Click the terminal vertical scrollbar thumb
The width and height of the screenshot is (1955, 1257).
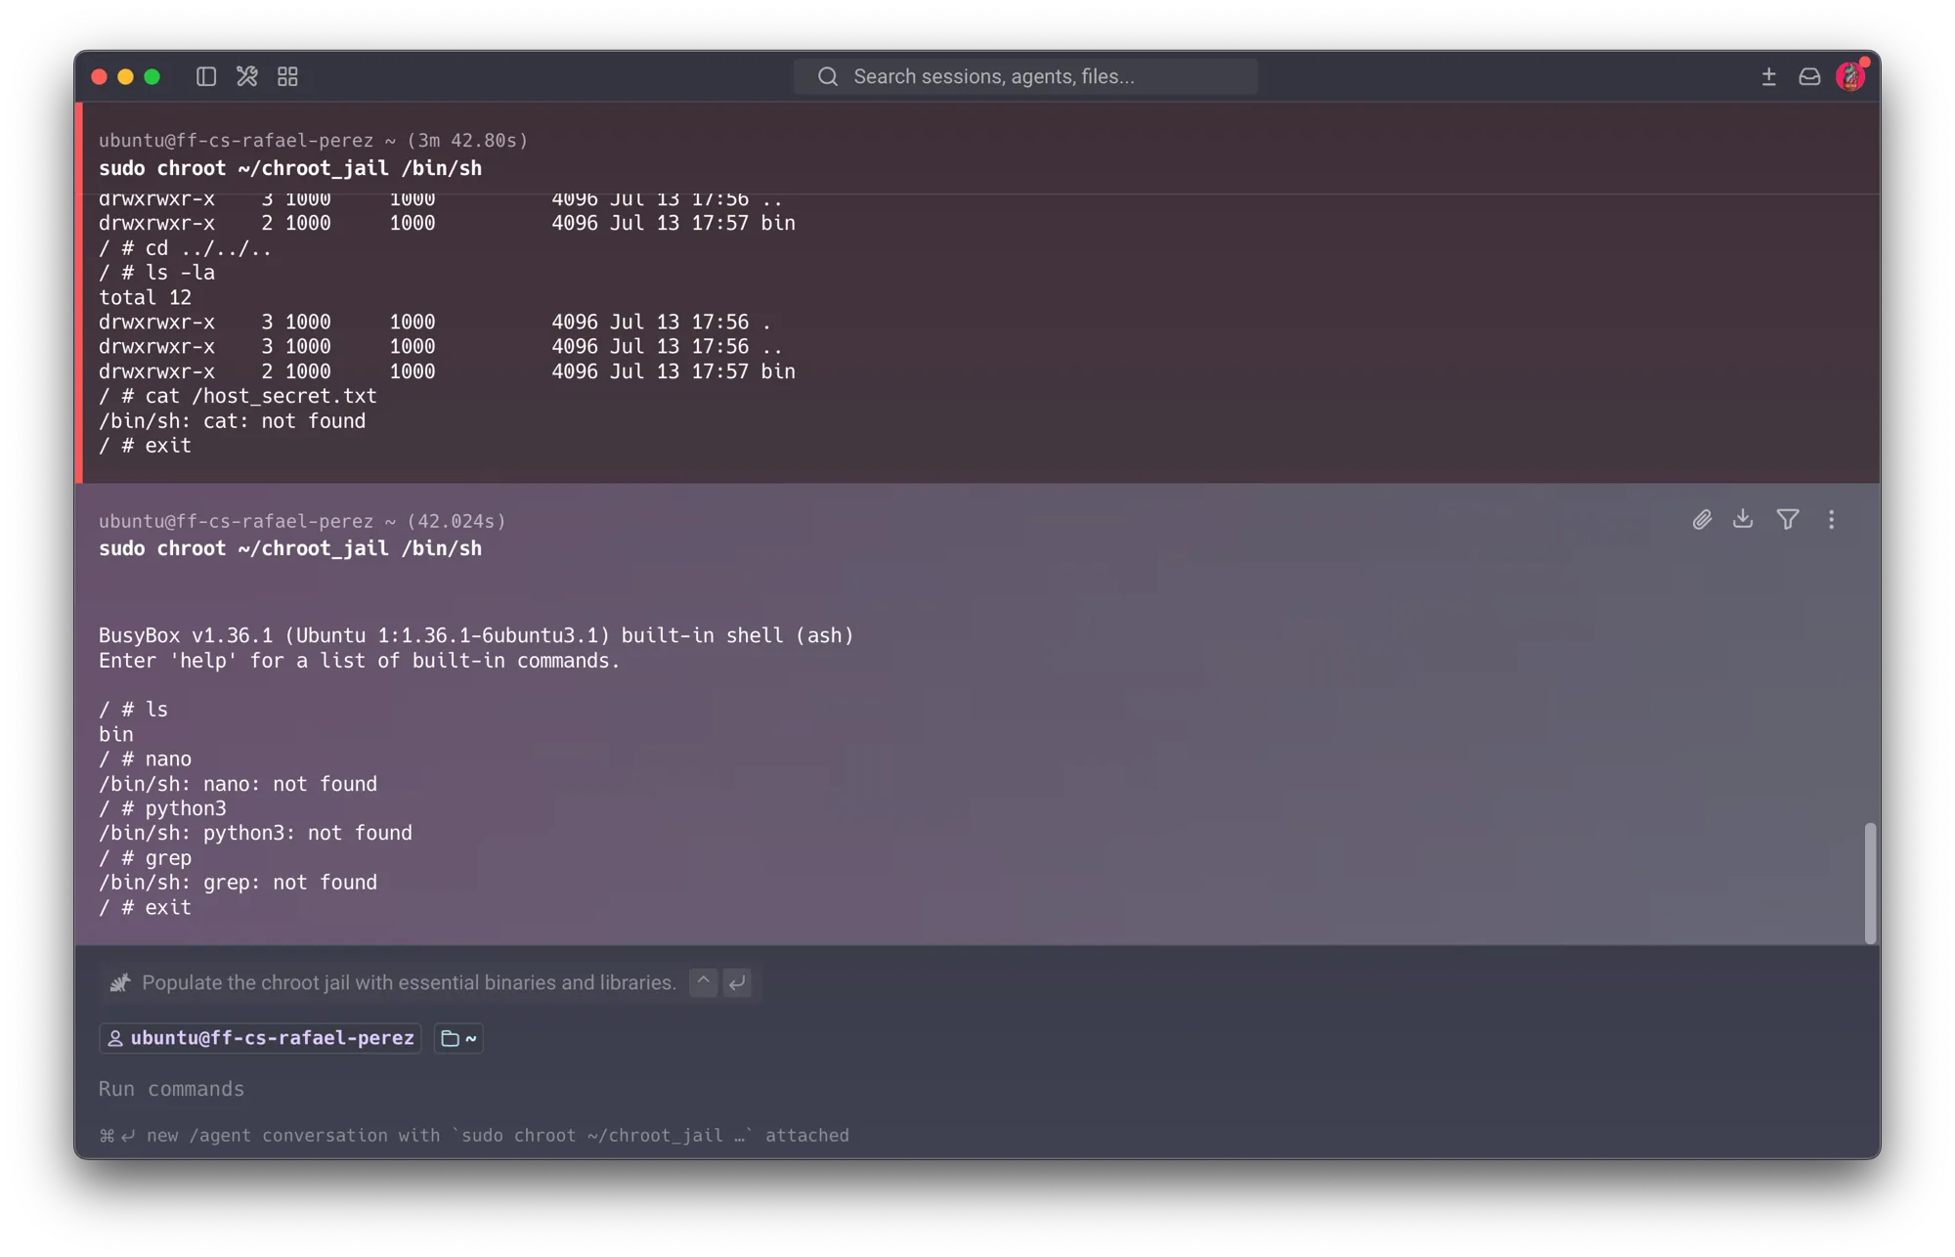1870,884
